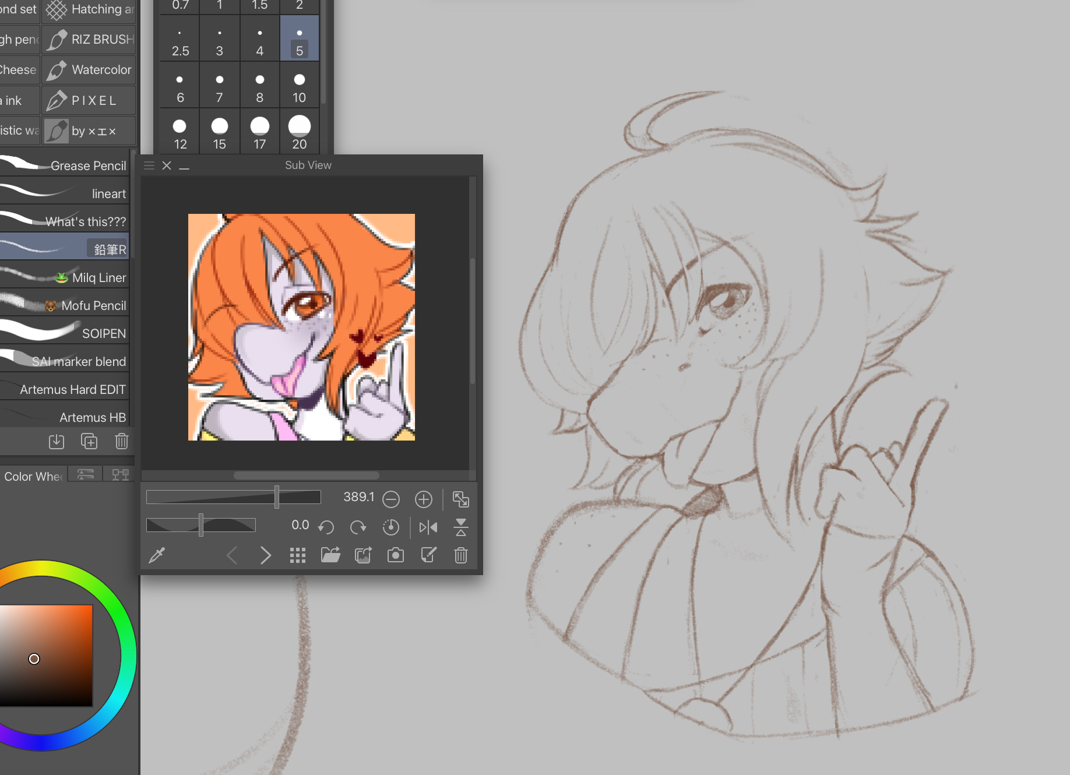Switch to the Color Wheel tab
The height and width of the screenshot is (775, 1070).
[x=33, y=476]
